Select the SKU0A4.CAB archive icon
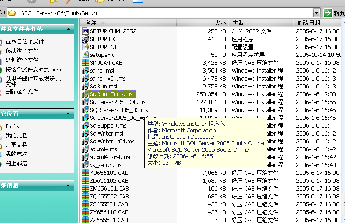 (x=86, y=63)
